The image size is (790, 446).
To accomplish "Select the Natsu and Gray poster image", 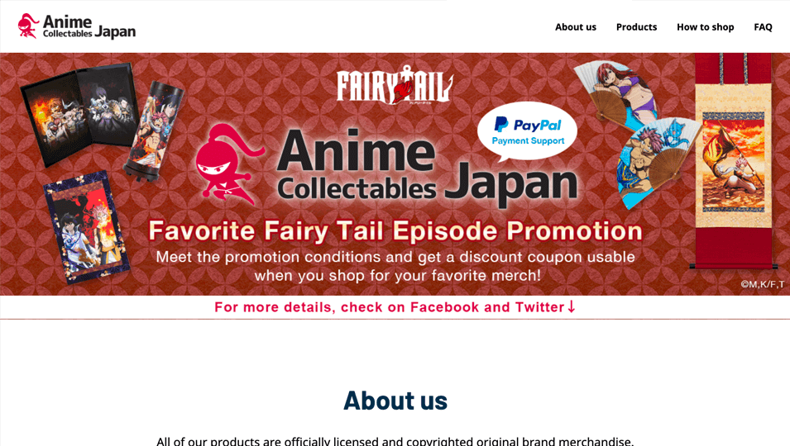I will pos(87,227).
